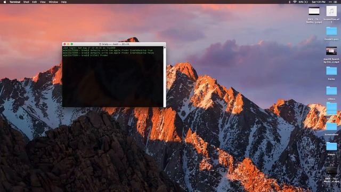Zoom the Terminal window with green button

click(x=72, y=44)
